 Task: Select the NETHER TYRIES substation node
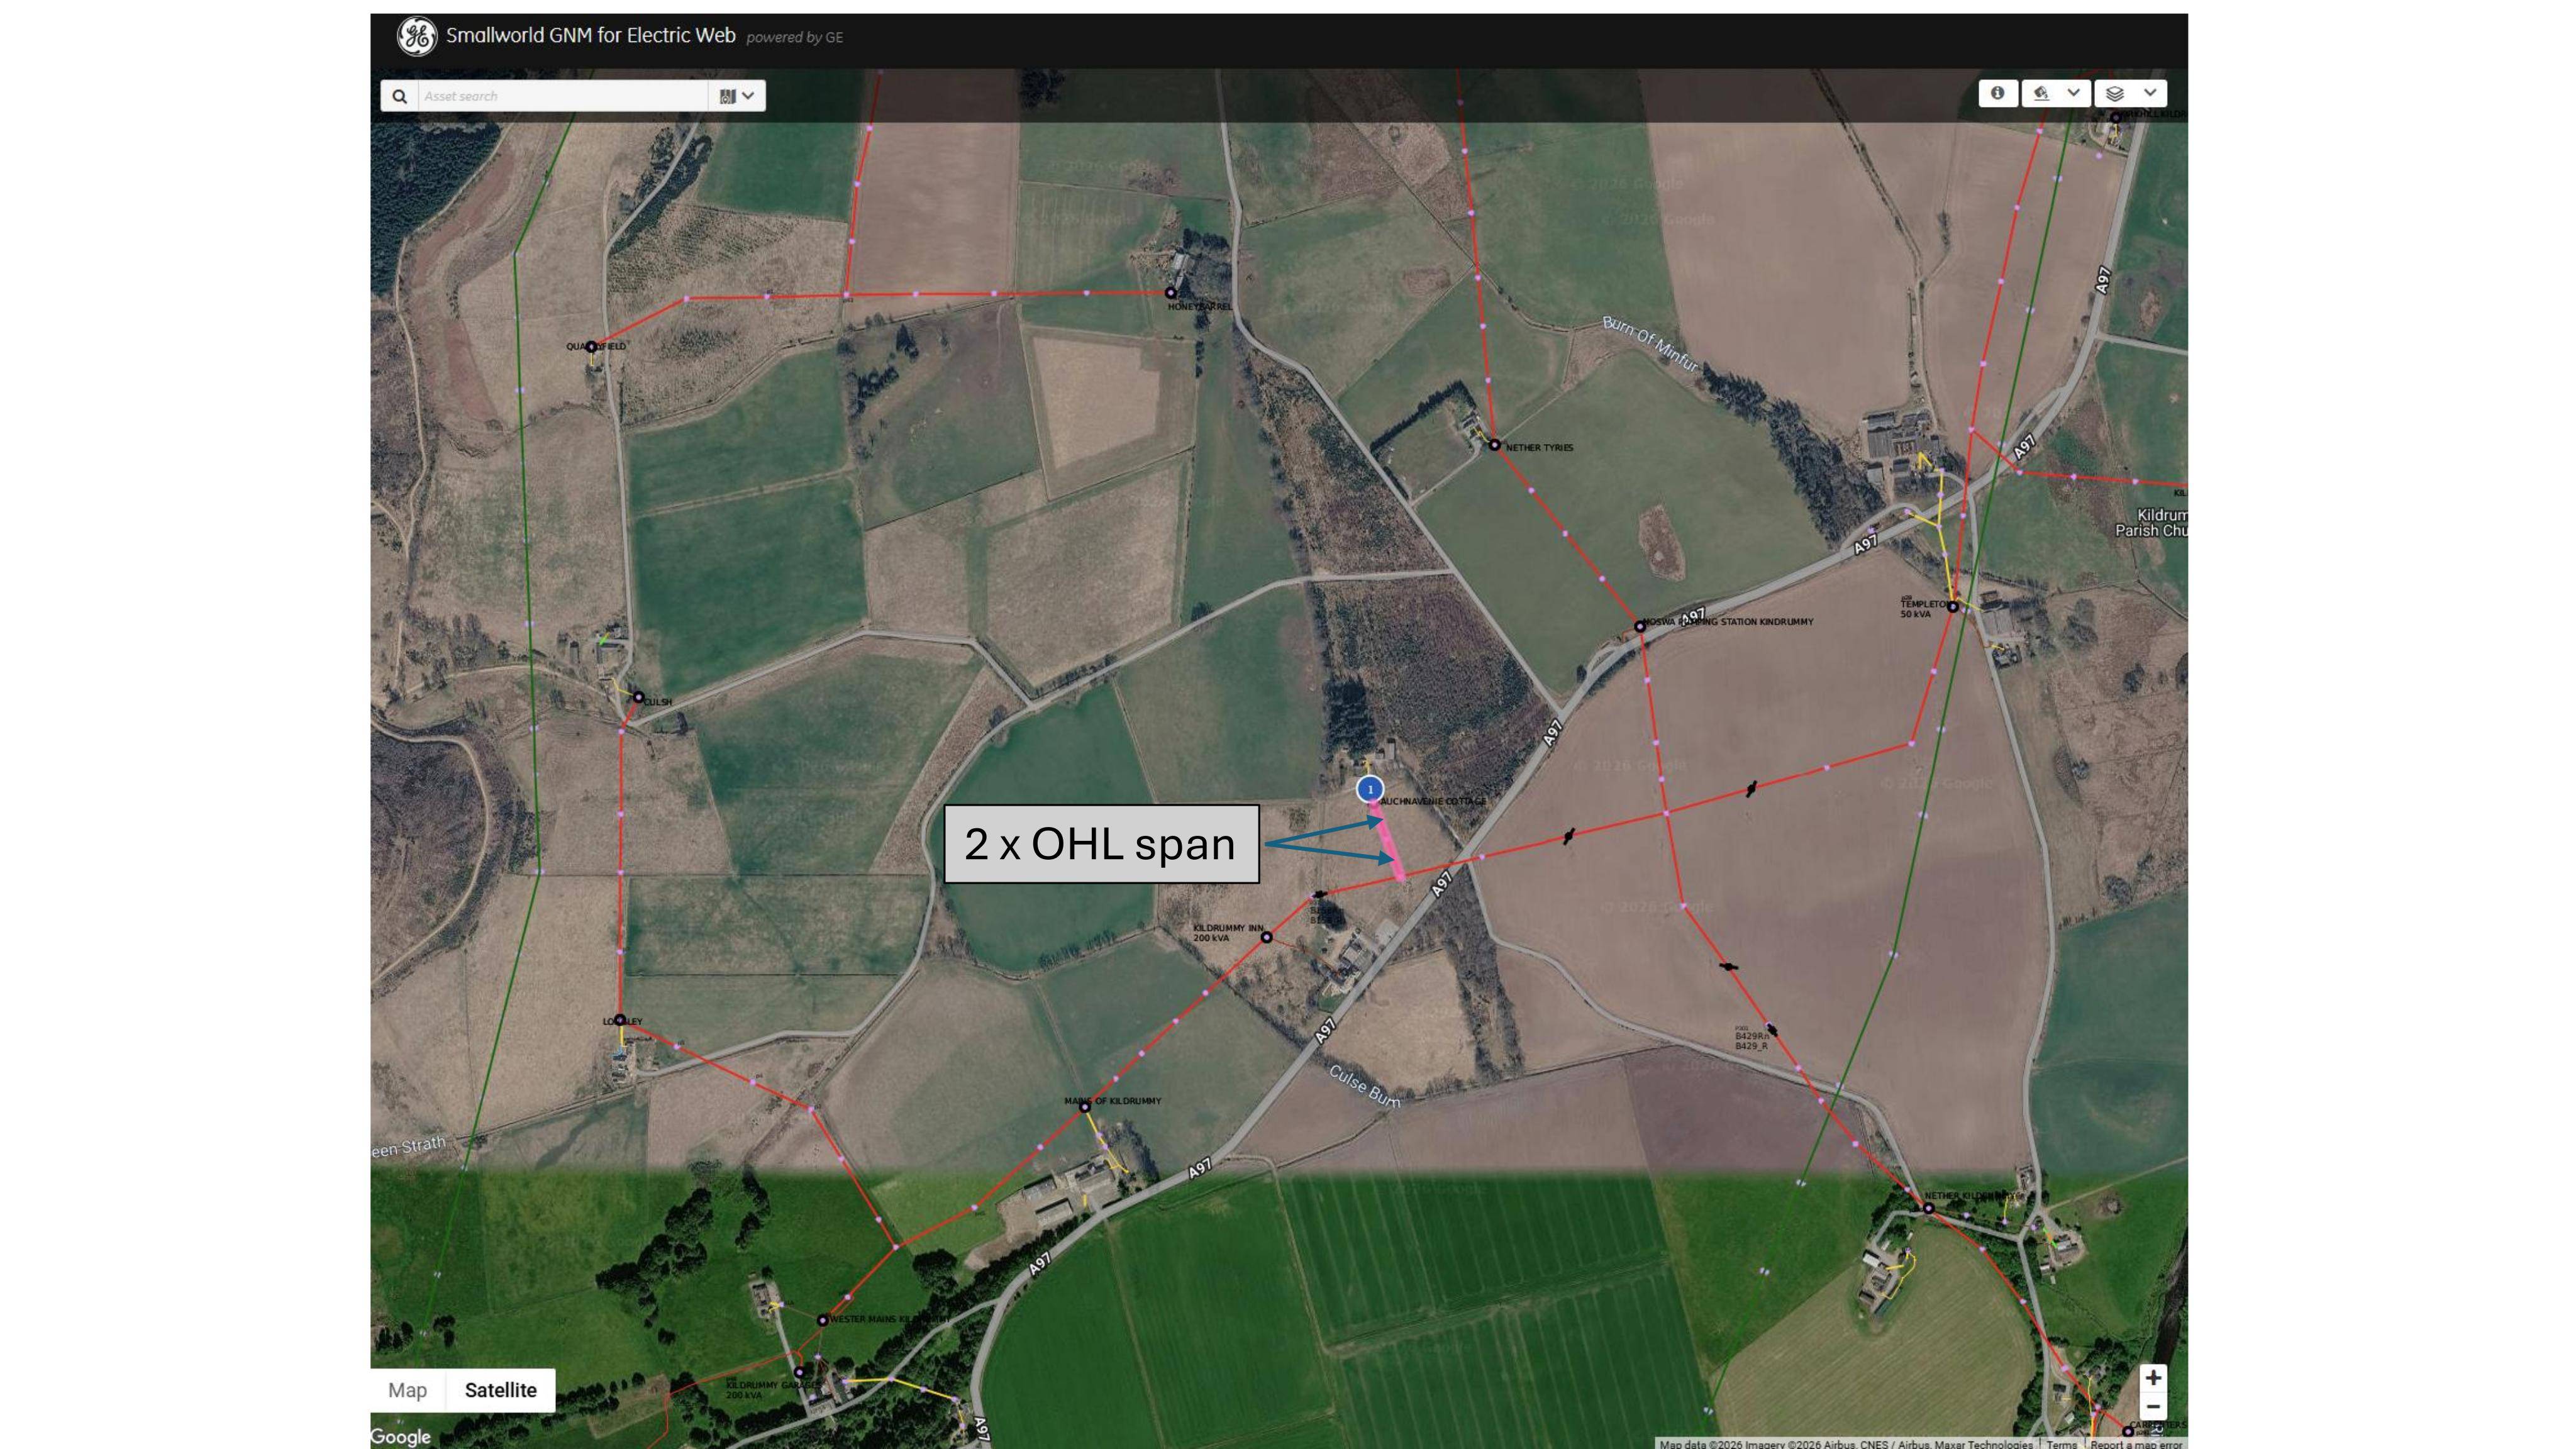pyautogui.click(x=1494, y=445)
